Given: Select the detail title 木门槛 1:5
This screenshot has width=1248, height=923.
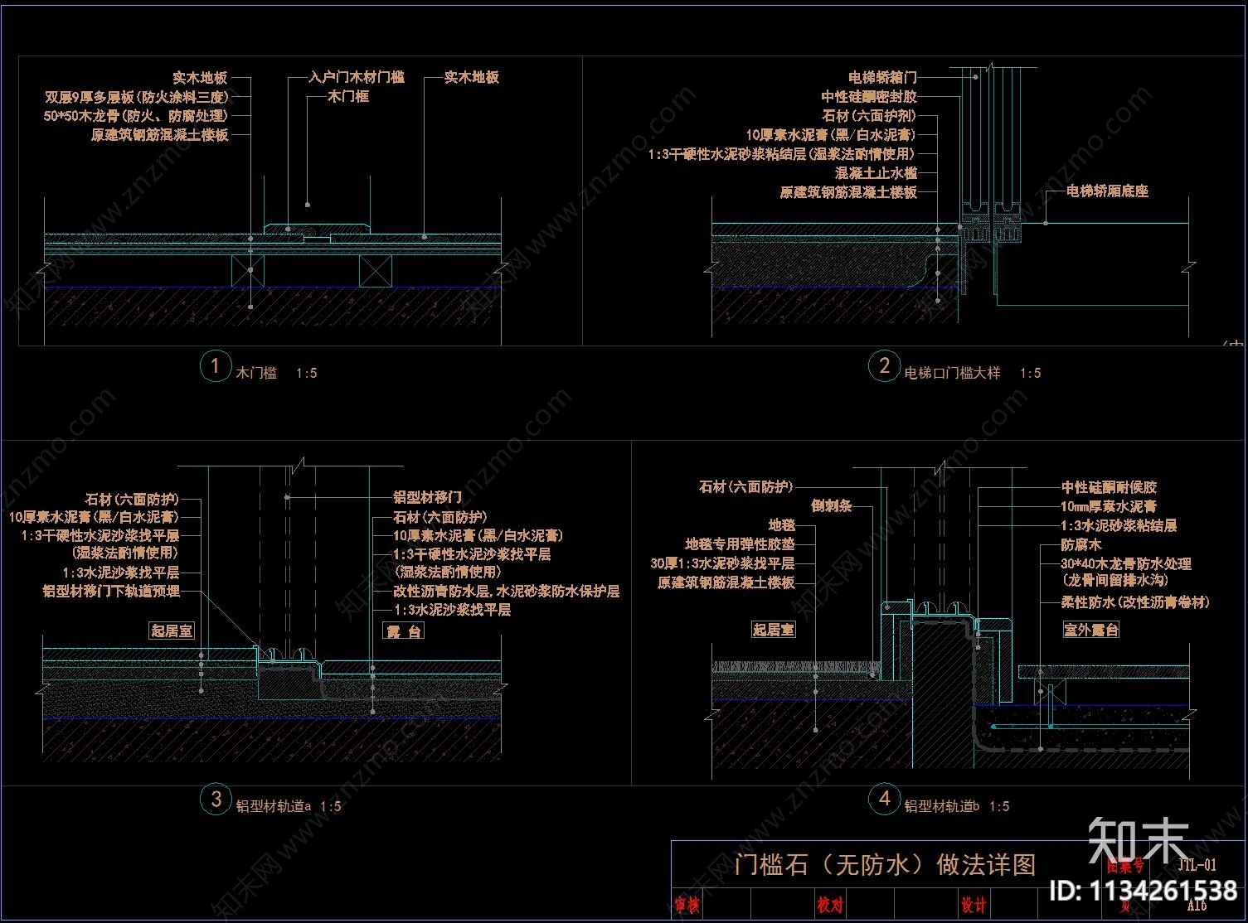Looking at the screenshot, I should (x=277, y=373).
